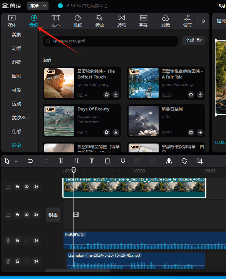Select the landscape video clip on timeline
The image size is (226, 279).
click(x=134, y=188)
